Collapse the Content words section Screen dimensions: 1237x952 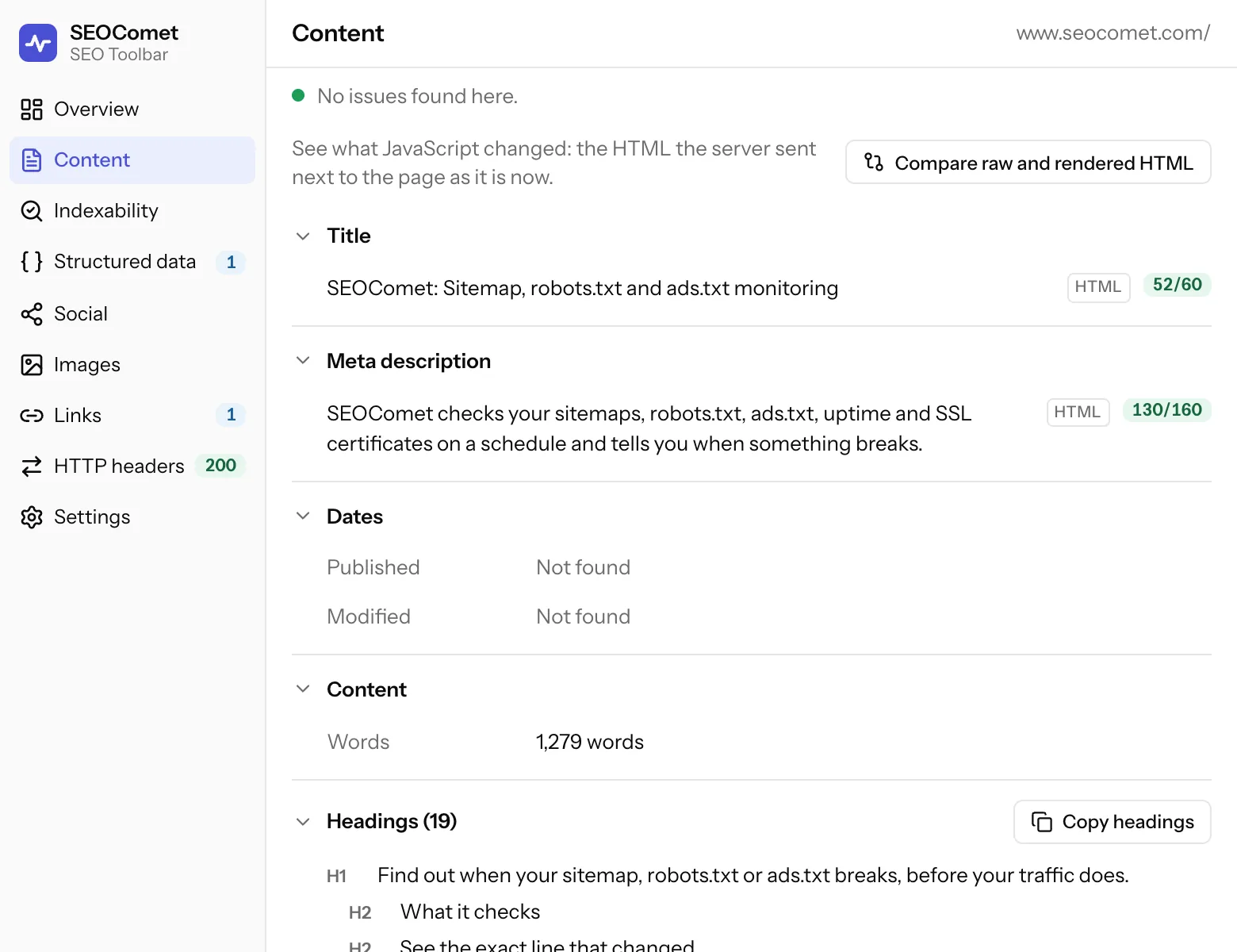tap(303, 689)
